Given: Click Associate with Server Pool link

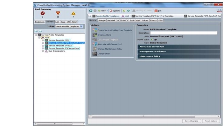Looking at the screenshot, I should (109, 44).
